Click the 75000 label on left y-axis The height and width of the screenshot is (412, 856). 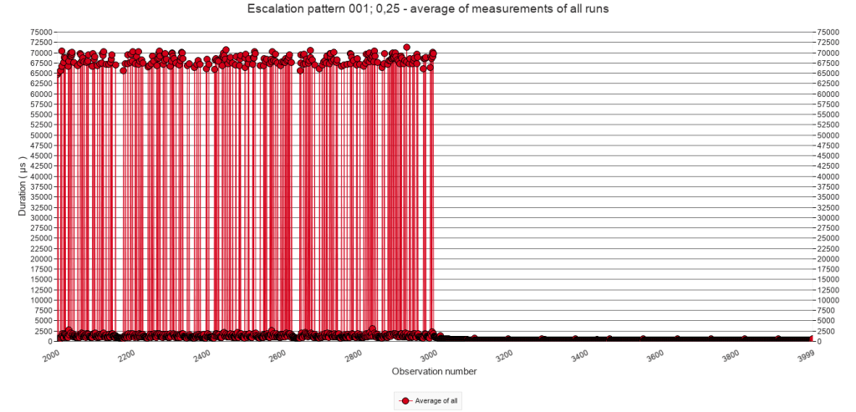pos(41,33)
